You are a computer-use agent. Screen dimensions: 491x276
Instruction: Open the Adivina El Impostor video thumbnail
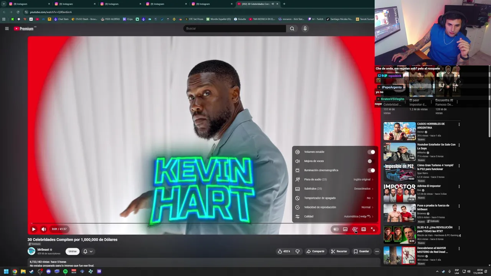(399, 193)
